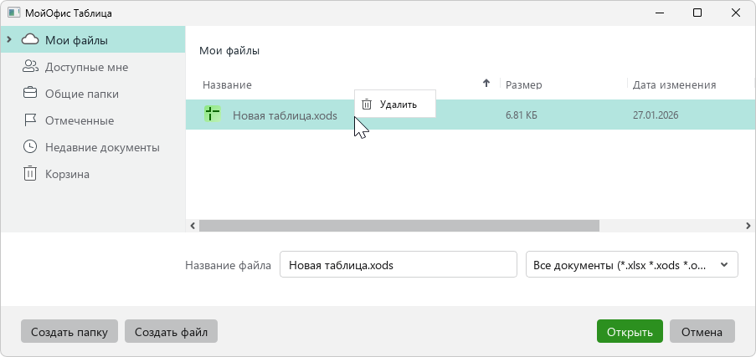Click the trash icon beside Корзина
The width and height of the screenshot is (756, 357).
click(30, 173)
